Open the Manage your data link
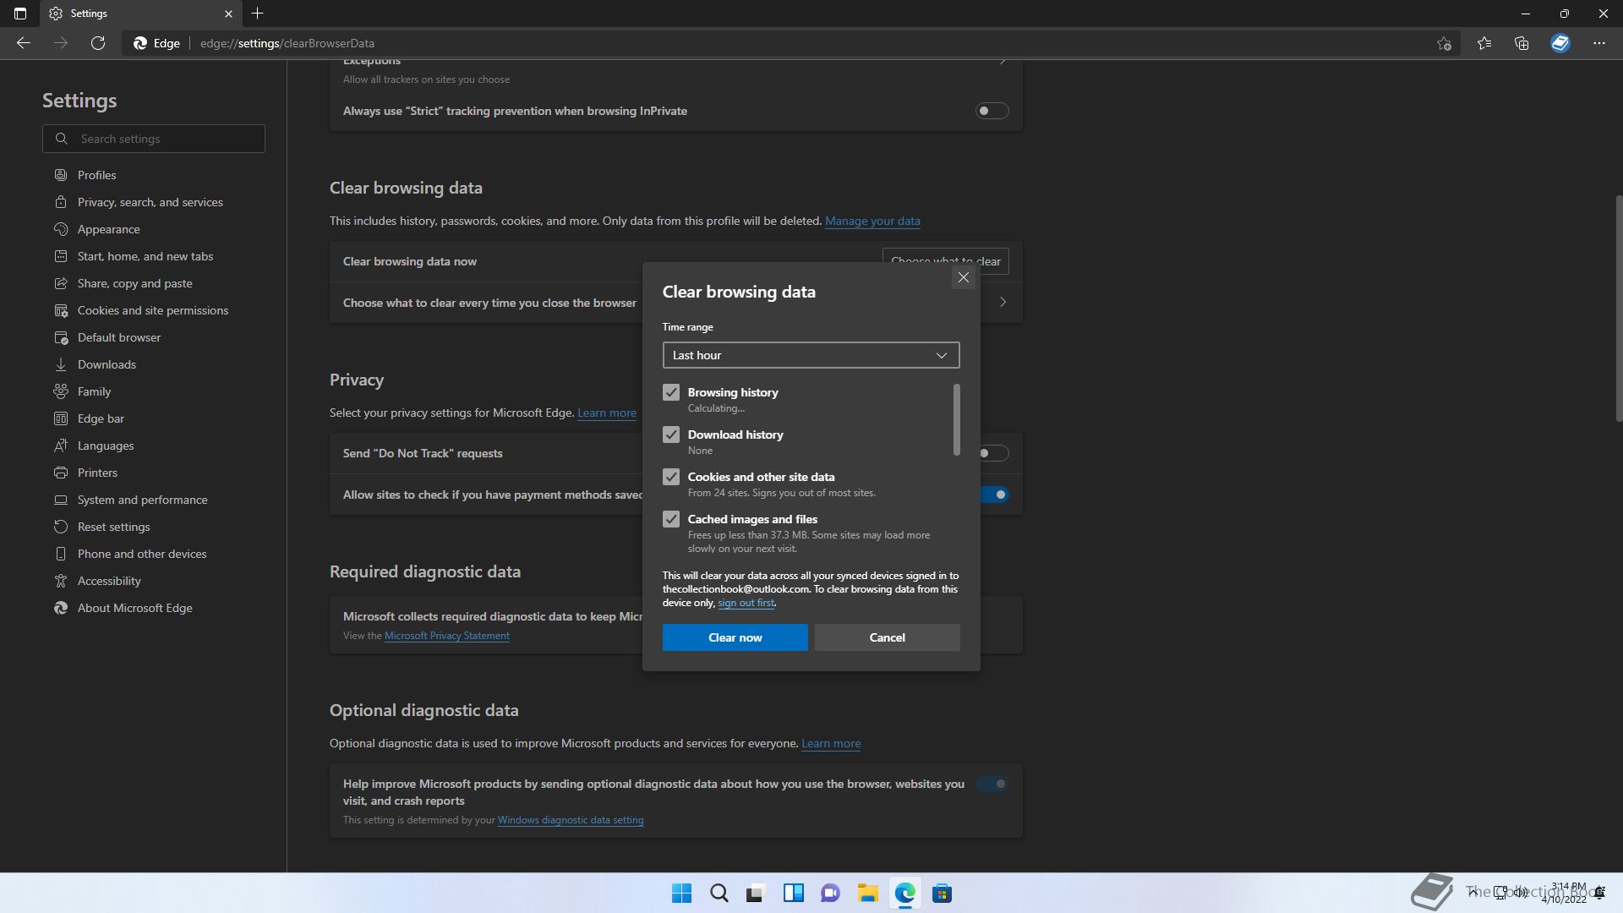This screenshot has width=1623, height=913. [x=872, y=221]
